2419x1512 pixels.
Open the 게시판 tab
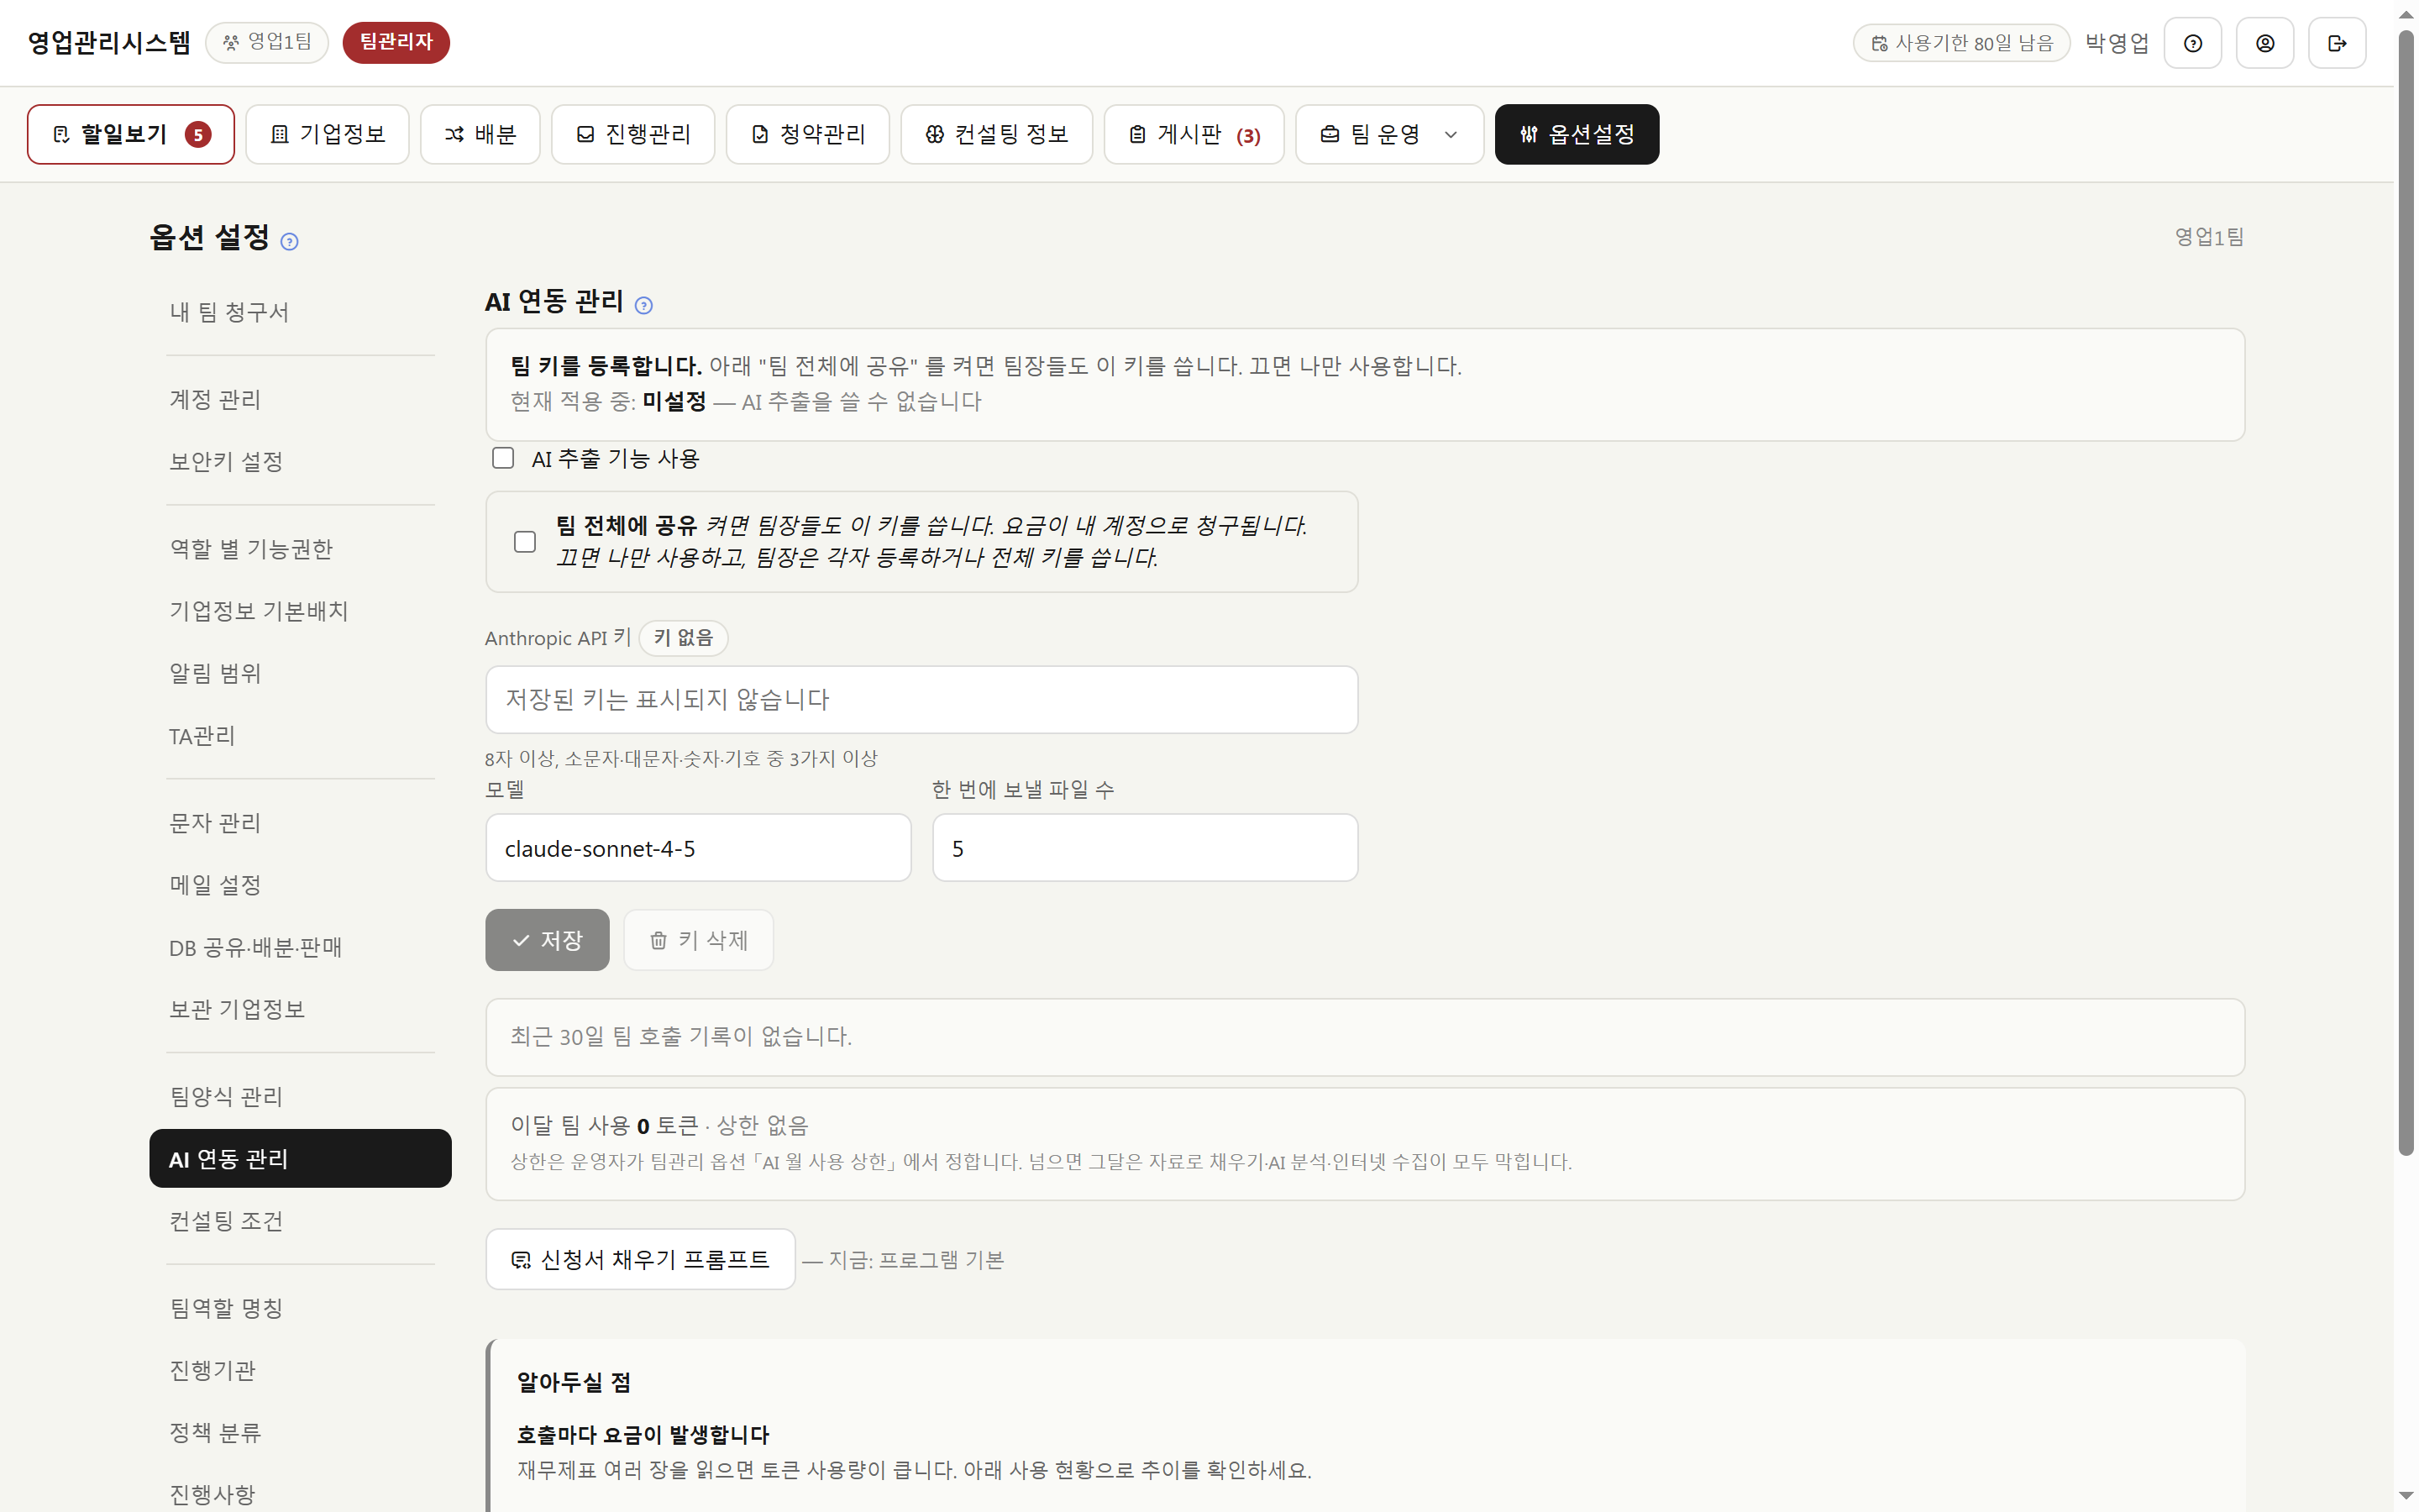pyautogui.click(x=1194, y=134)
